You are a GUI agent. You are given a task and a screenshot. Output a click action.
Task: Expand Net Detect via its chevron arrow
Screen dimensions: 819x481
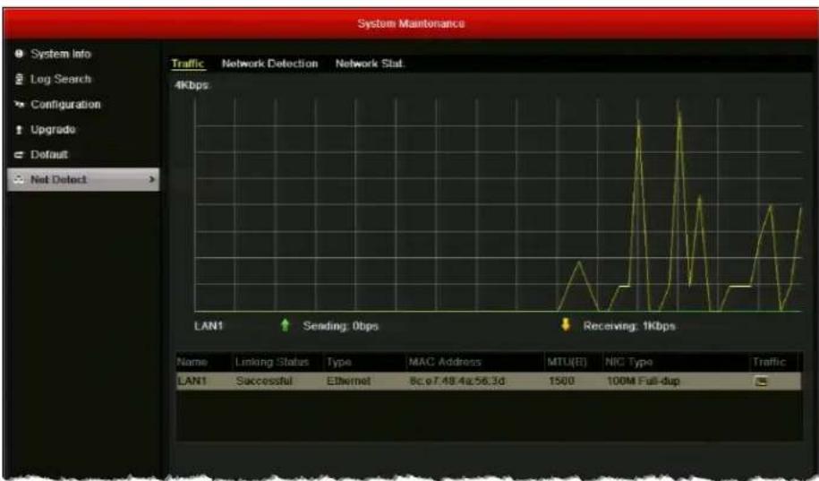(151, 179)
